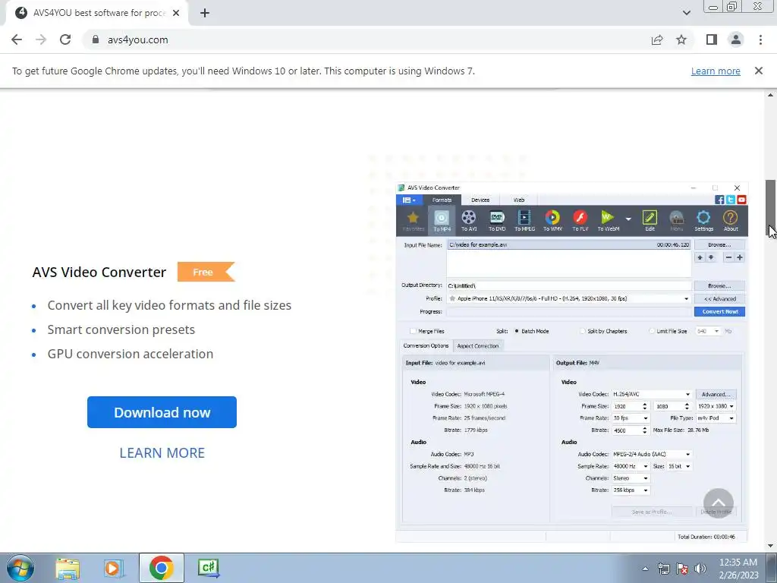Open the Sample Rate 48000 Hz dropdown

click(645, 467)
